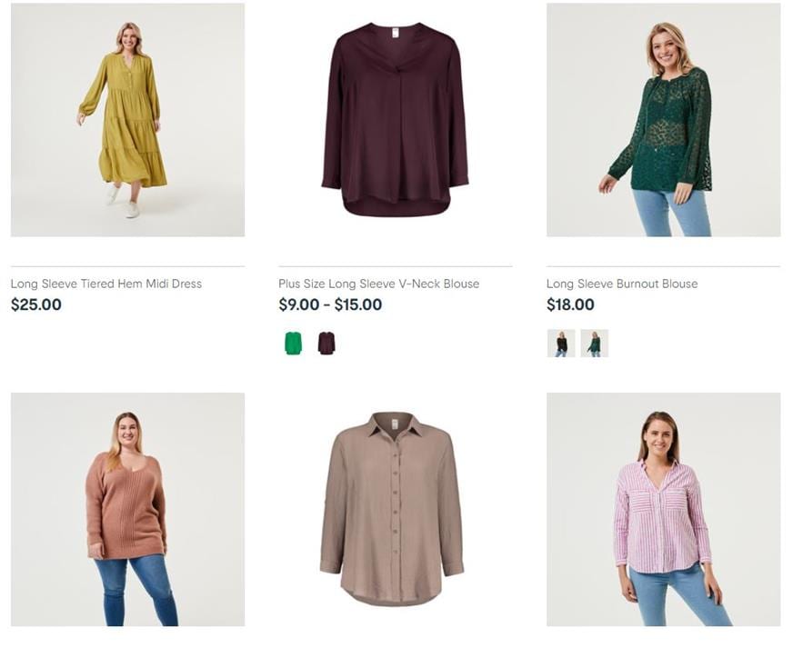Click the divider line above midi dress title
This screenshot has height=648, width=793.
pyautogui.click(x=126, y=264)
